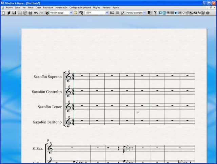Click the switch between score and part icon
The height and width of the screenshot is (164, 217).
[149, 13]
